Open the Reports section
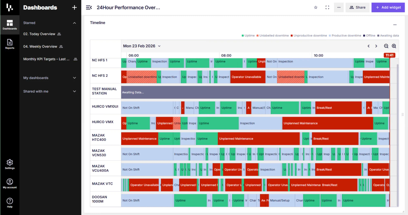 tap(10, 44)
